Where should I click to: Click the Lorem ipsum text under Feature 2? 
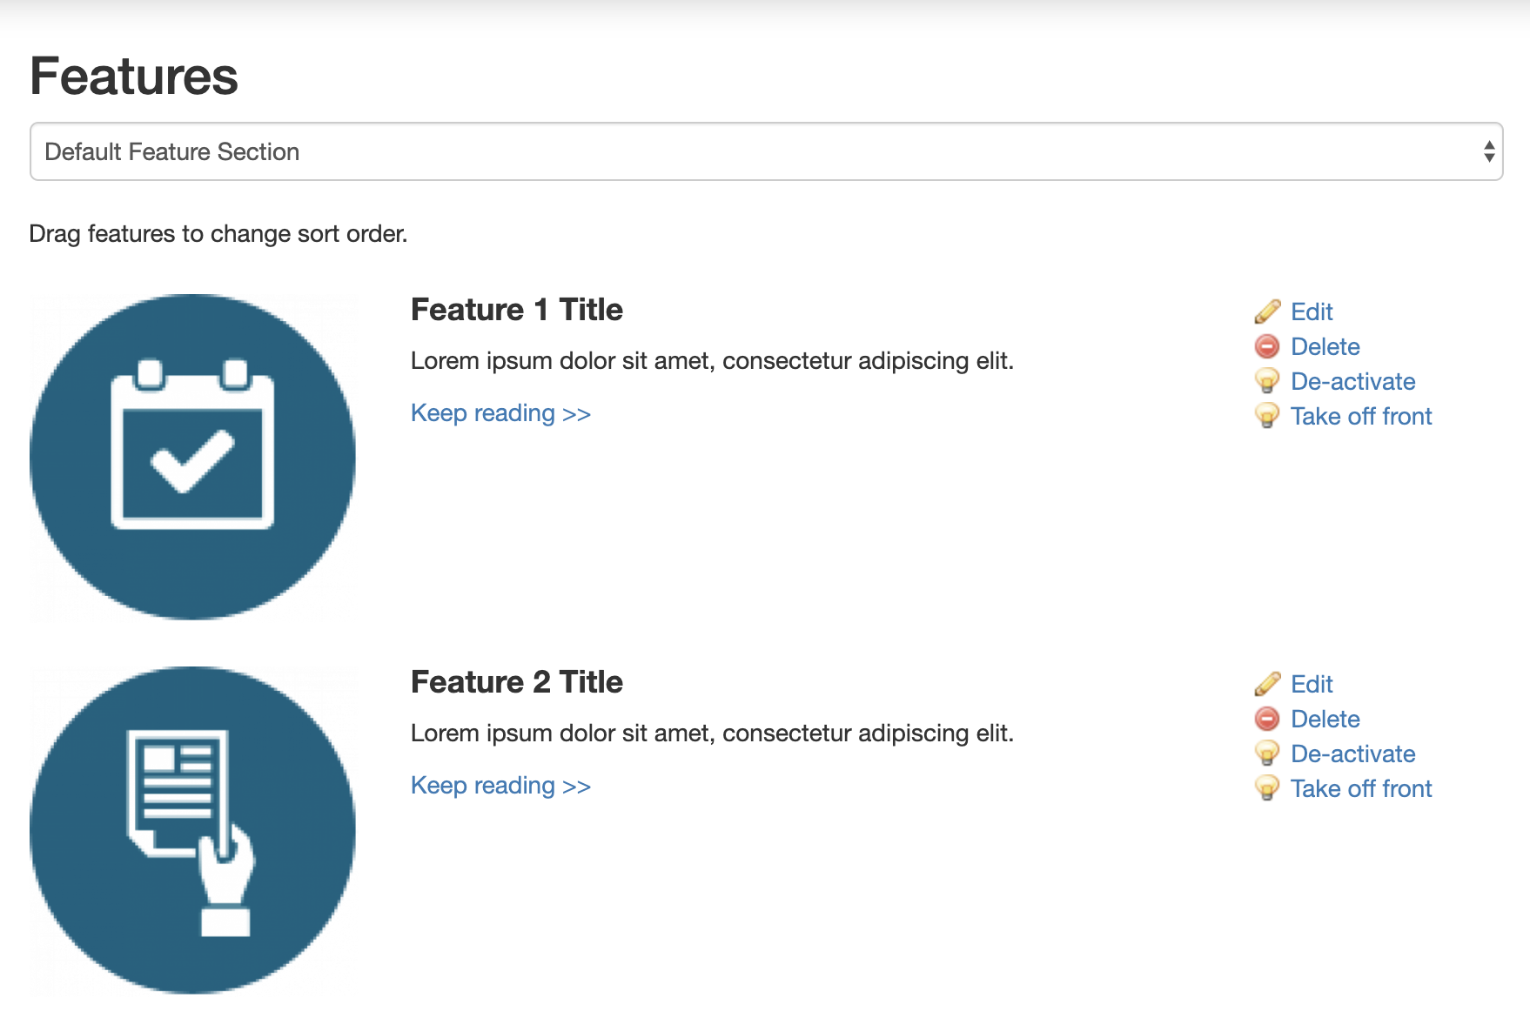pyautogui.click(x=712, y=733)
